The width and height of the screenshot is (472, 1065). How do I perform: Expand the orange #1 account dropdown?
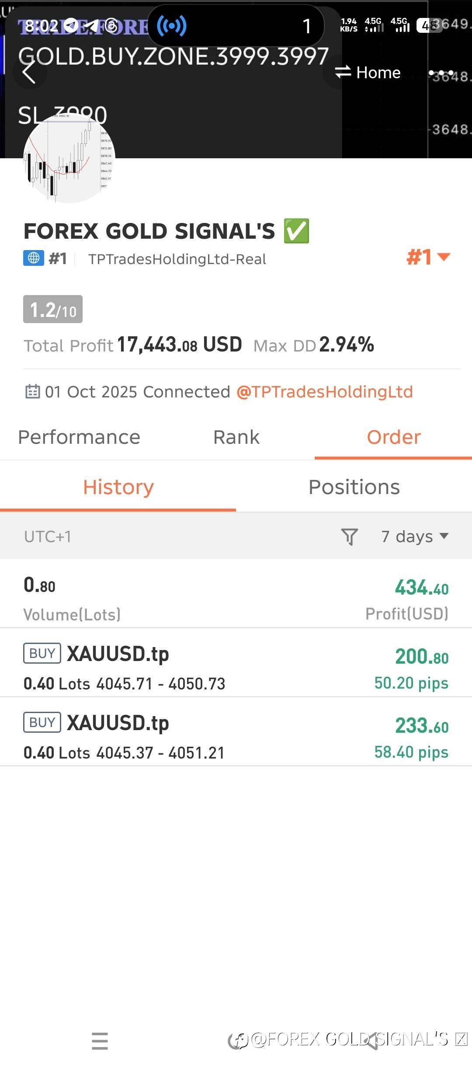point(428,257)
